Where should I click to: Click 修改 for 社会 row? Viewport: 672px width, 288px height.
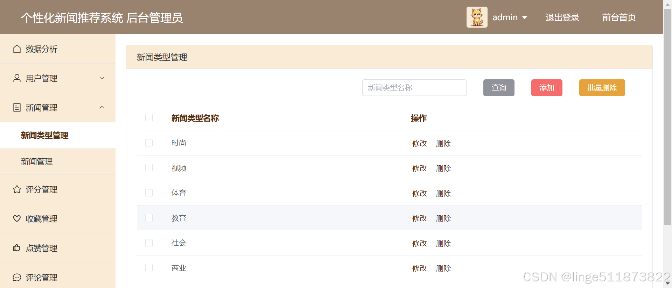(x=420, y=243)
